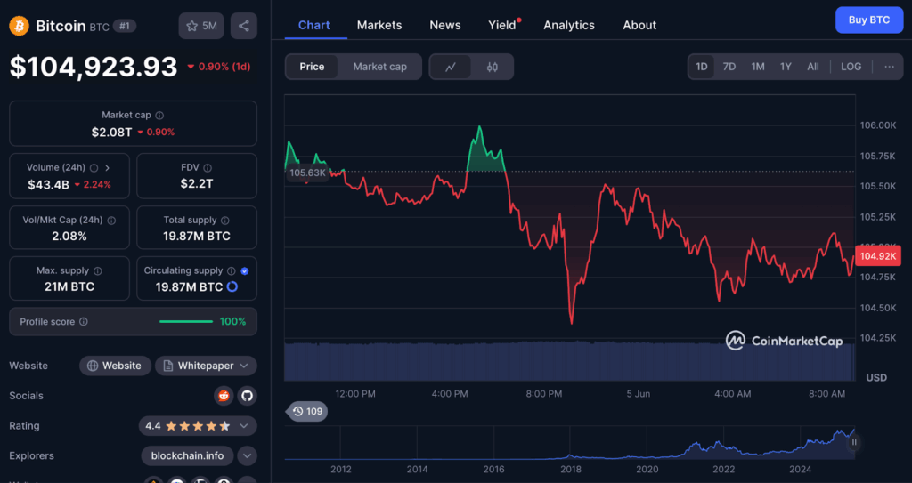Image resolution: width=912 pixels, height=483 pixels.
Task: Expand the Explorers list chevron
Action: [x=247, y=456]
